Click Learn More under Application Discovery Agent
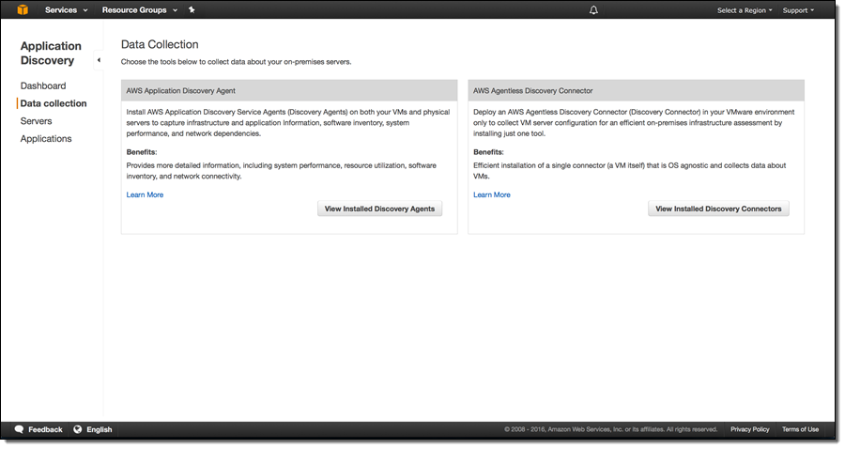 click(x=145, y=194)
